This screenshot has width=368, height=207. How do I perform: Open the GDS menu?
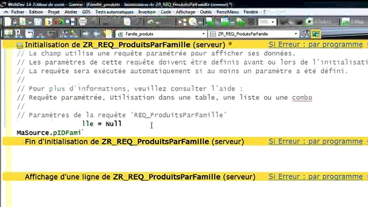click(86, 12)
